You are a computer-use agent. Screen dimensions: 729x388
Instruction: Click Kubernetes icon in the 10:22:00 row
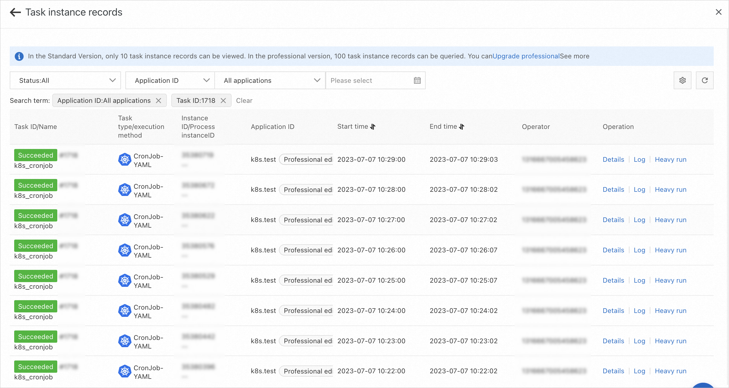(x=125, y=371)
